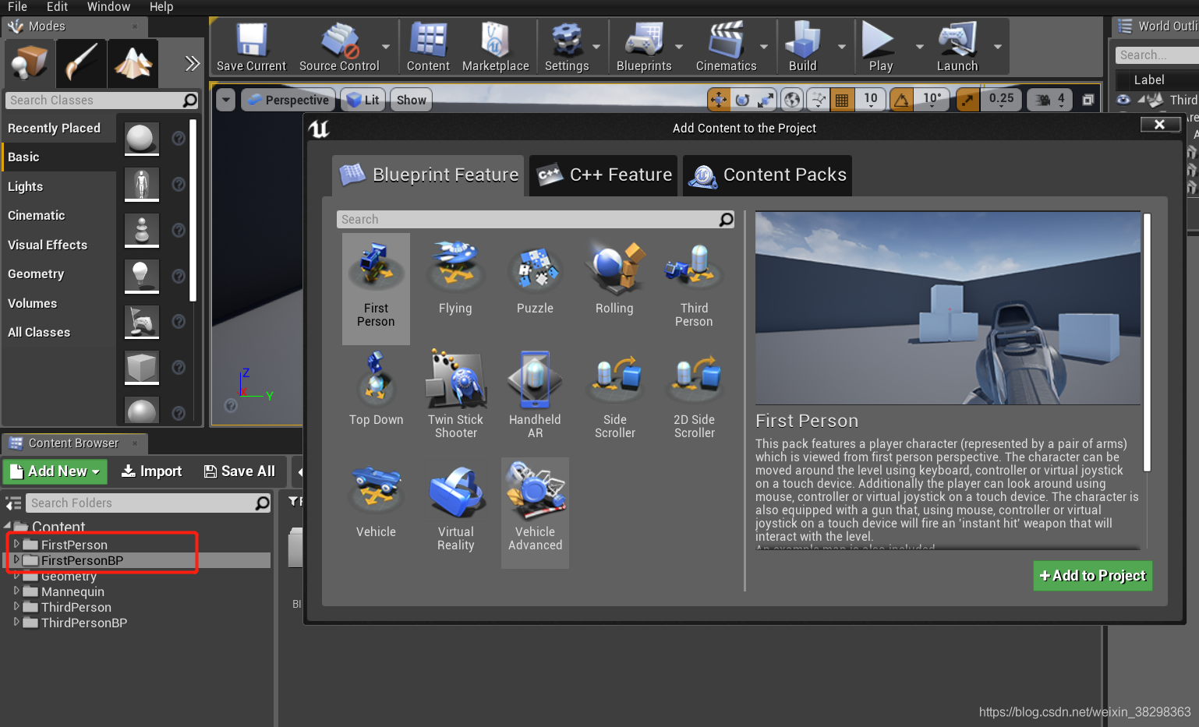Click Save All in Content Browser
Viewport: 1199px width, 727px height.
(x=239, y=471)
